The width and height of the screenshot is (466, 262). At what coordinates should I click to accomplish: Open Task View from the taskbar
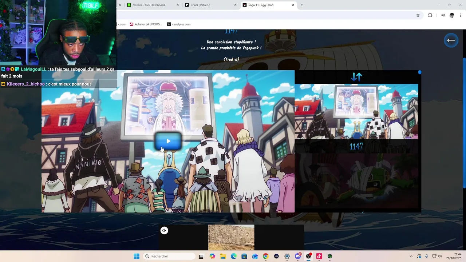point(201,256)
